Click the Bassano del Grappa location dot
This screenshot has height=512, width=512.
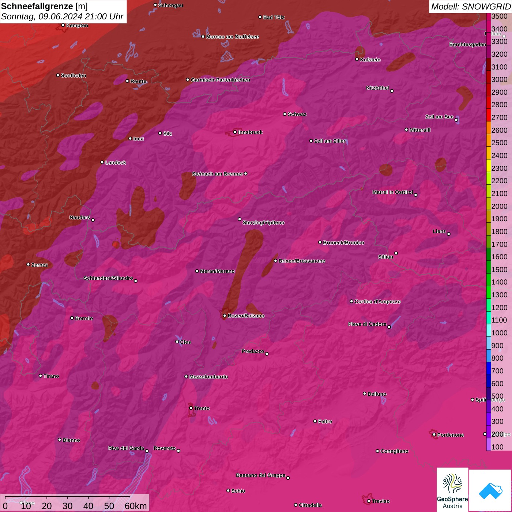(x=288, y=478)
